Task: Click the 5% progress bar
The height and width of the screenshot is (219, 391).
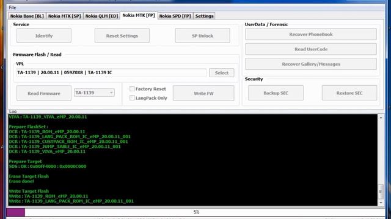Action: (195, 212)
